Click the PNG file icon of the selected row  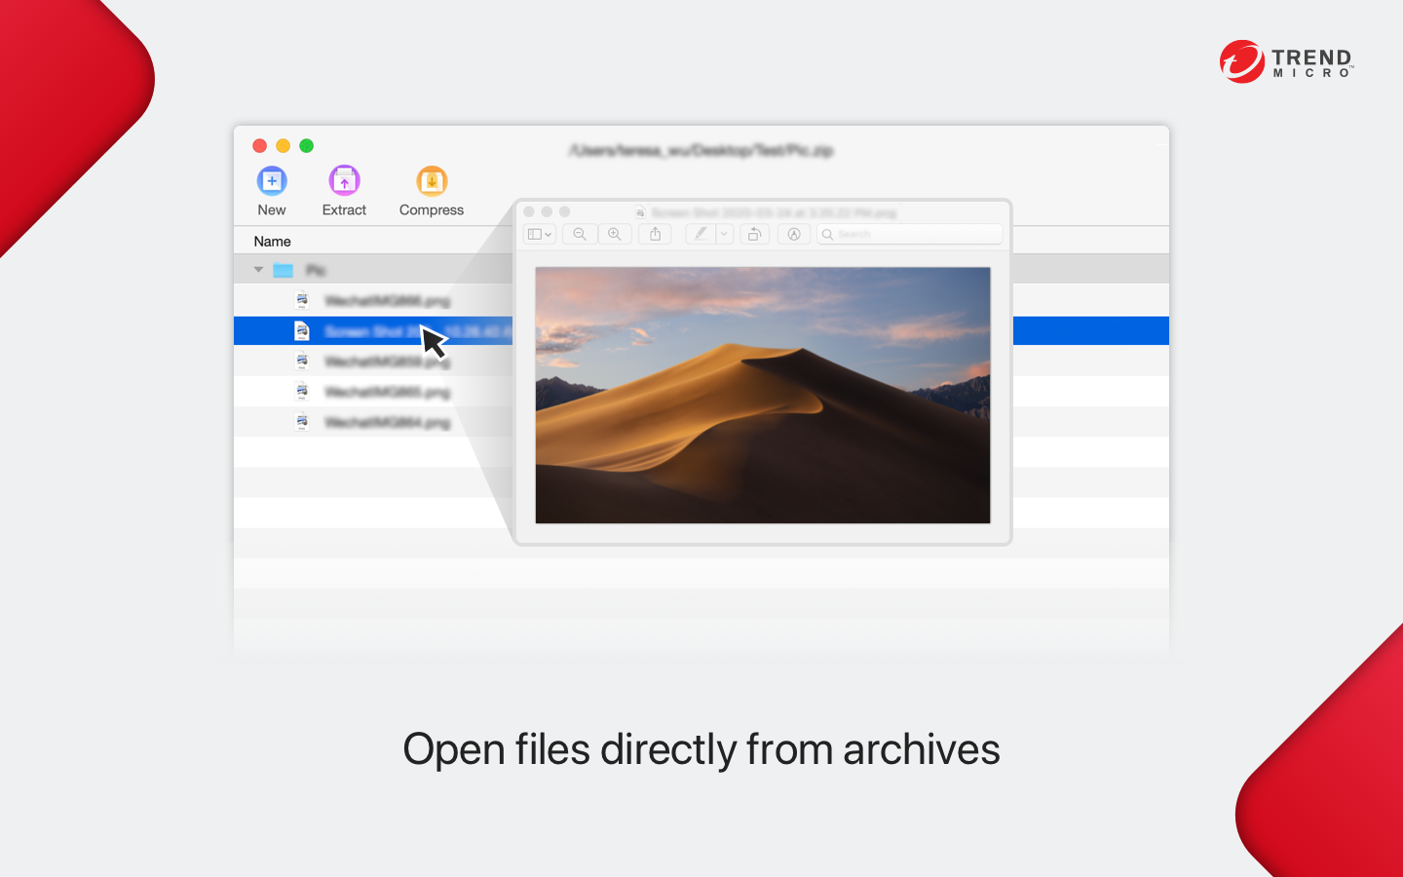point(301,330)
